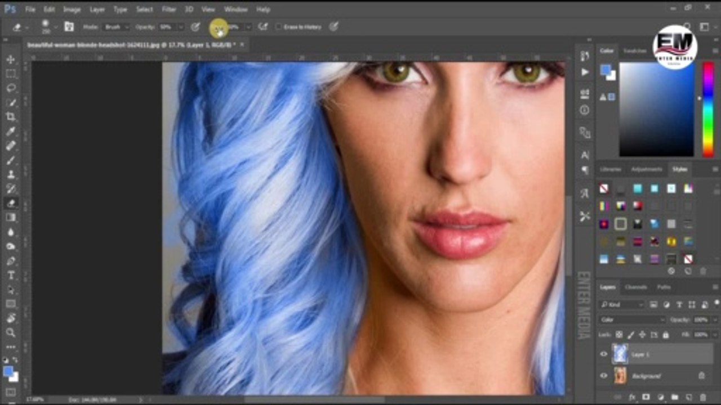Close the open document tab

242,44
